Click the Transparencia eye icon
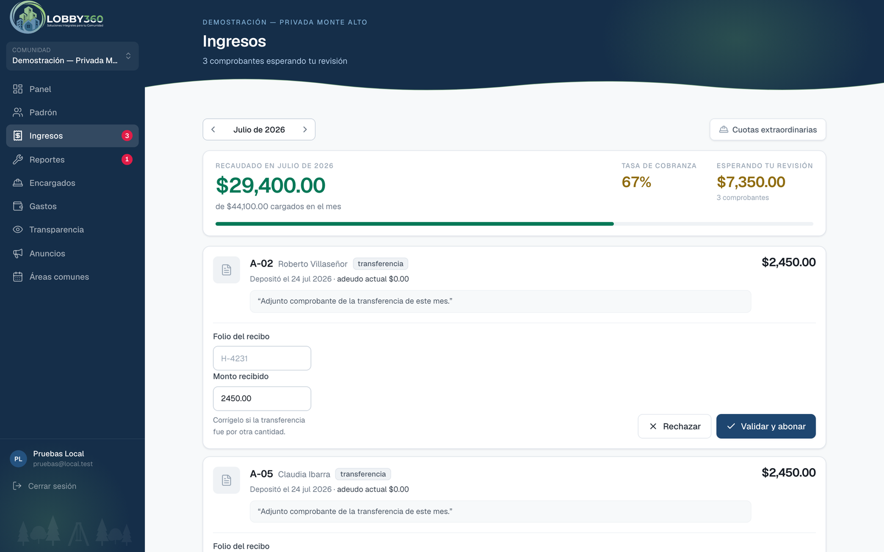Viewport: 884px width, 552px height. click(x=18, y=230)
